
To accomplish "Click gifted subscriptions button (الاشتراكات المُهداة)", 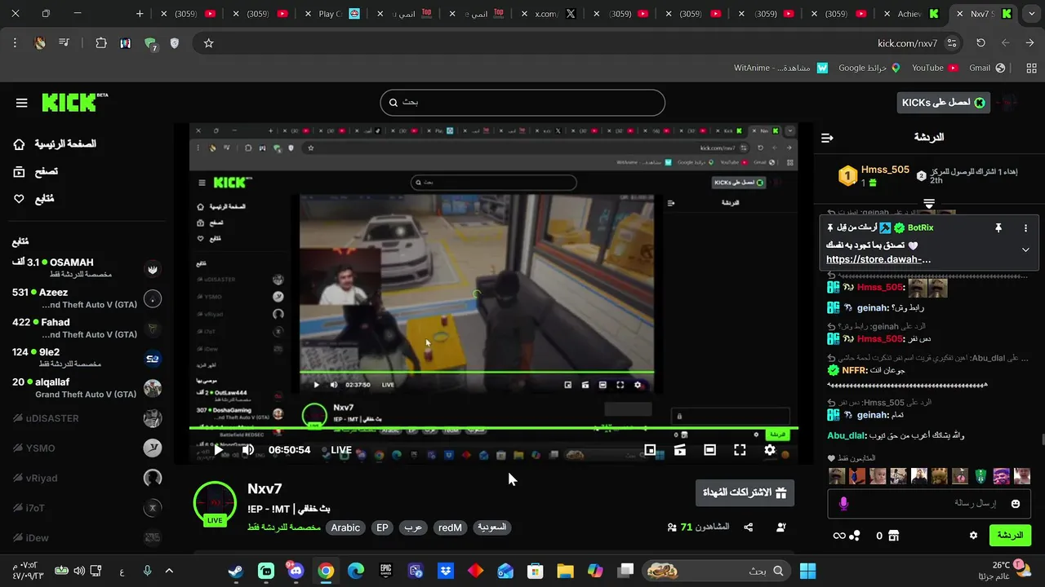I will click(x=745, y=493).
